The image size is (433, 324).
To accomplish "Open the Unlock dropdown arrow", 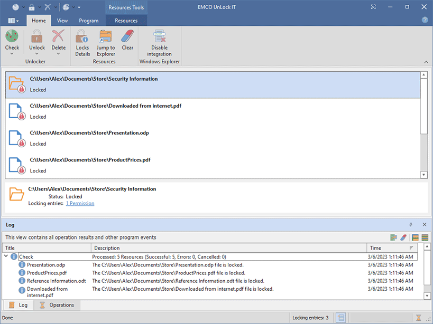I will point(37,53).
